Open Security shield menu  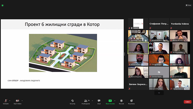click(73, 102)
